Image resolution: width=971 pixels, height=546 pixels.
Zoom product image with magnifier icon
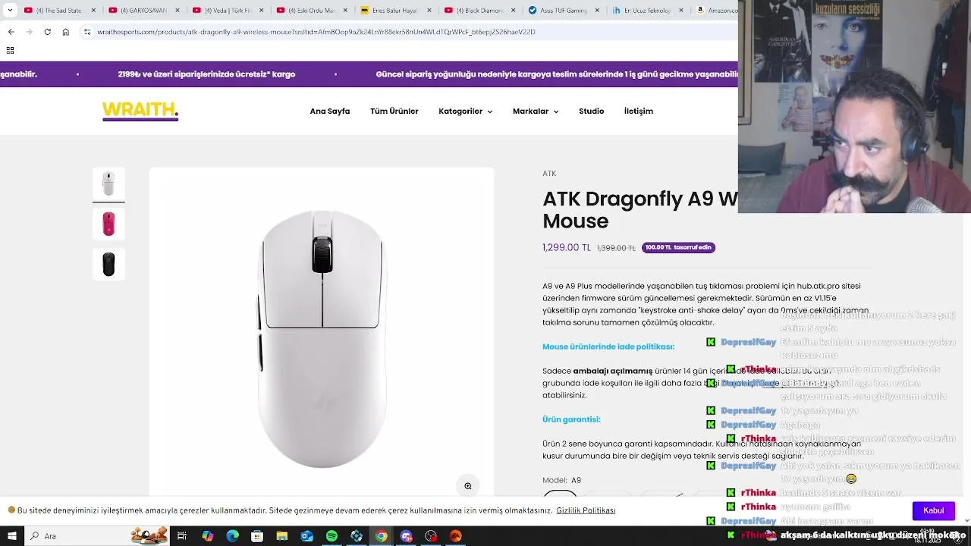click(468, 486)
